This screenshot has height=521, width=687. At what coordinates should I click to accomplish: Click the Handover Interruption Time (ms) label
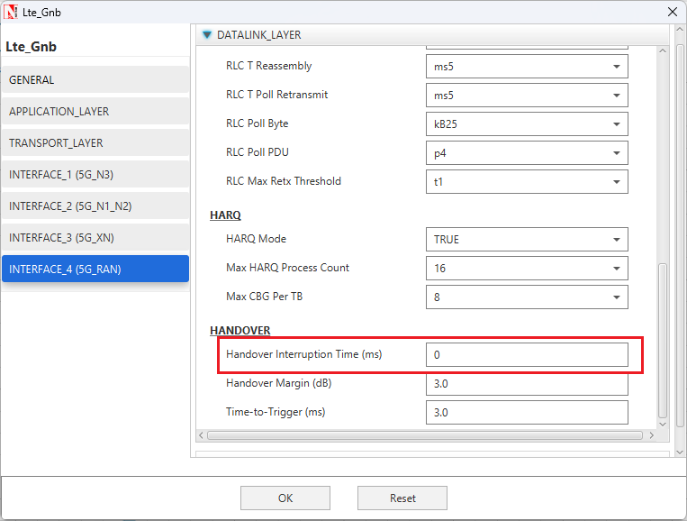pos(304,354)
